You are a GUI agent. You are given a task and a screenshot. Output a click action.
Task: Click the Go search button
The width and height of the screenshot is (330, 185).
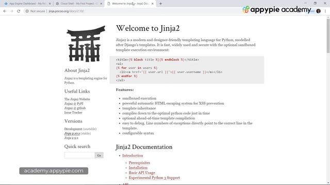click(x=99, y=155)
